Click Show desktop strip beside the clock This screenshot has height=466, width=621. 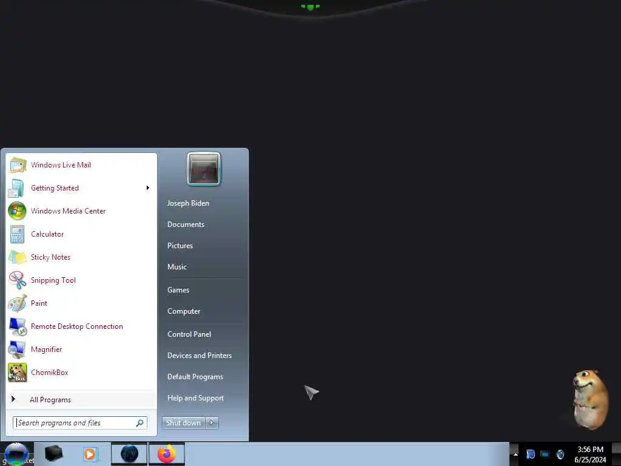coord(617,454)
